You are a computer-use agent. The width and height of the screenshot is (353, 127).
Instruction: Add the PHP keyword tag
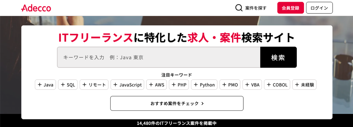tap(179, 85)
